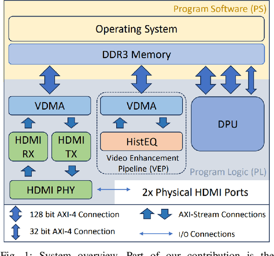Click the 128 bit AXI-4 legend arrow icon
274x256 pixels.
click(x=16, y=214)
